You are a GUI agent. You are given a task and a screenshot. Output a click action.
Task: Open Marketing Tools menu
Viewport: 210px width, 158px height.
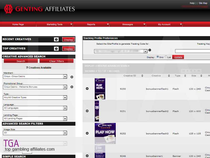pyautogui.click(x=55, y=24)
